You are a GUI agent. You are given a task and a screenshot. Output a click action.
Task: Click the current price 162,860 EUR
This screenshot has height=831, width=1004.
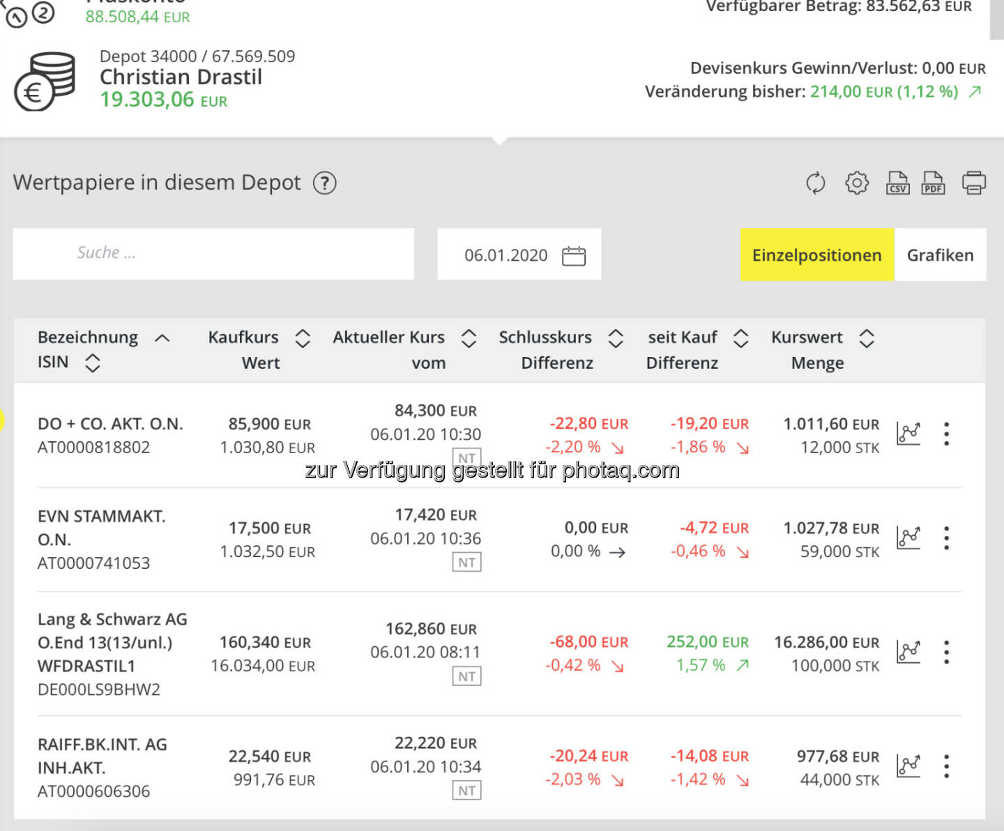432,629
